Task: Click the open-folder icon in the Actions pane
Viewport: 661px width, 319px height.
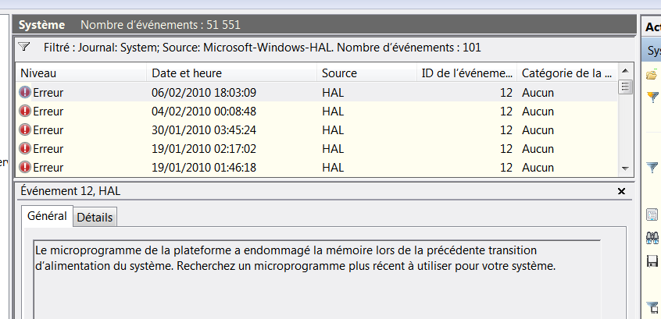Action: (x=652, y=75)
